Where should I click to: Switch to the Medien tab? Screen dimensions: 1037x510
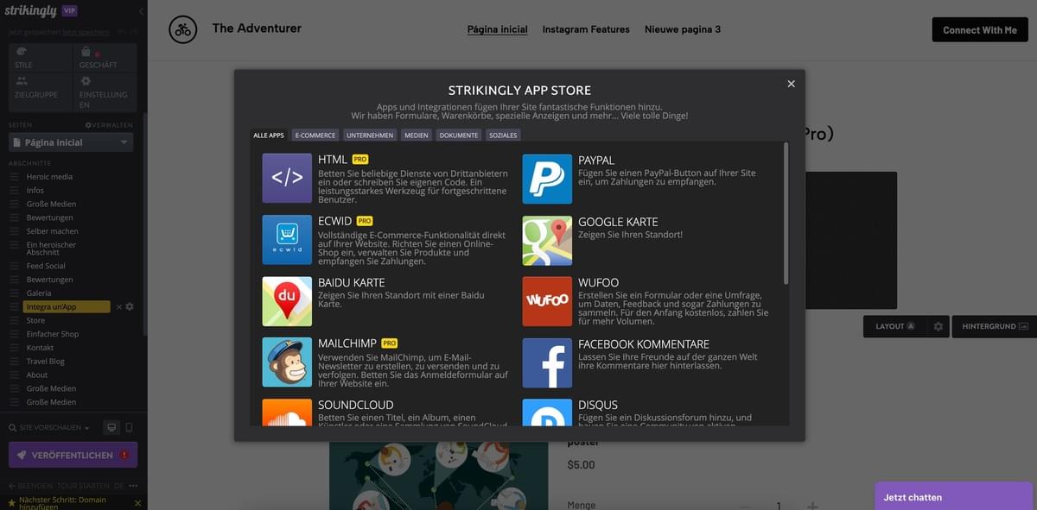tap(417, 135)
